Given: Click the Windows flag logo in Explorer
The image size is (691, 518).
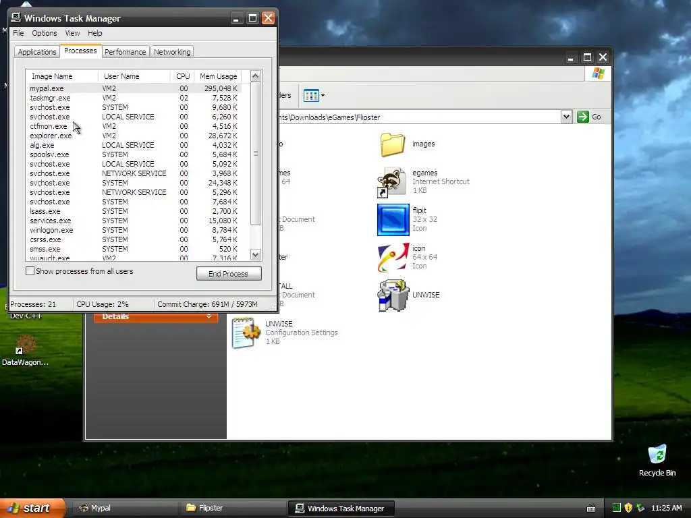Looking at the screenshot, I should [598, 73].
